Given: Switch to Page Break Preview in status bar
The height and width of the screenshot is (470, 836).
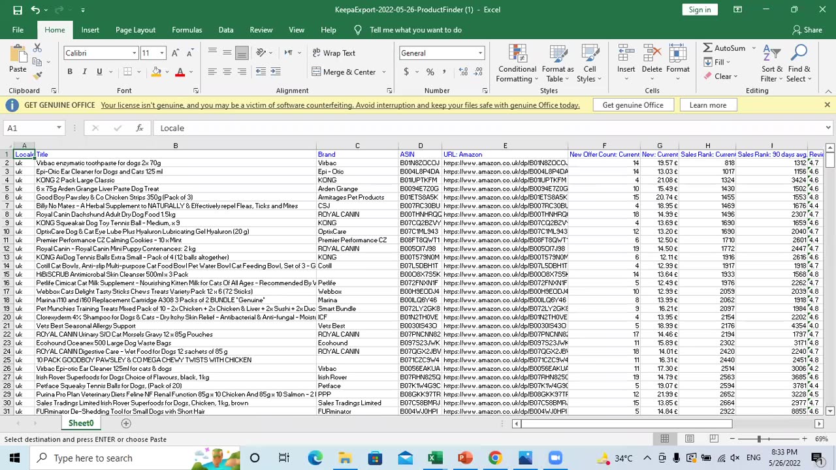Looking at the screenshot, I should pos(714,439).
